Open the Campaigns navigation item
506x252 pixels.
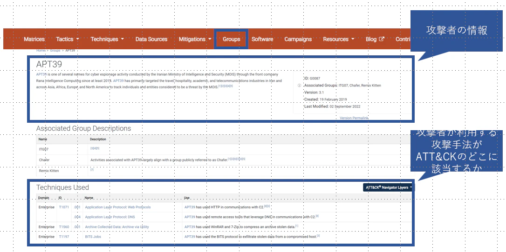click(x=298, y=39)
